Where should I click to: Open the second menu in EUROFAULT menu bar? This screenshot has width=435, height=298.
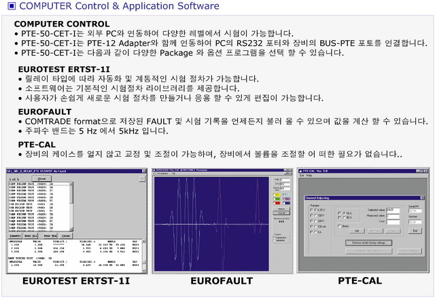173,173
